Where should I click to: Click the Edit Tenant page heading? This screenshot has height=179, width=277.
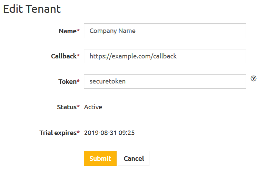point(32,9)
